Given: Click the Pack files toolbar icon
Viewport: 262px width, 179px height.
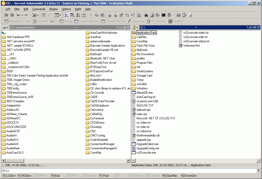Looking at the screenshot, I should click(110, 15).
